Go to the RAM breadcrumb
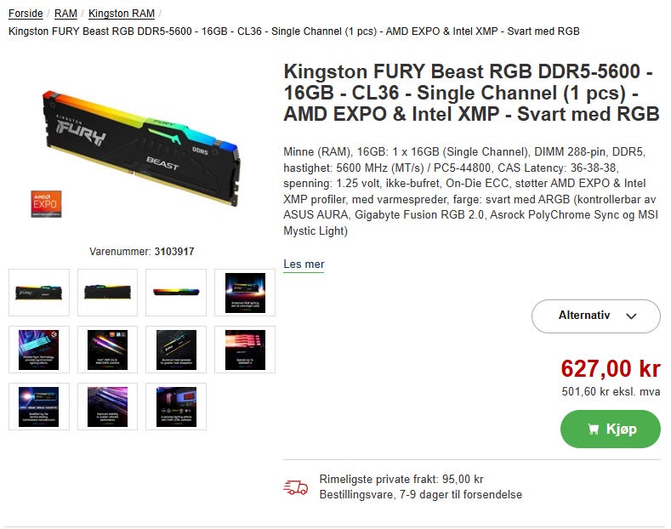 (x=65, y=14)
